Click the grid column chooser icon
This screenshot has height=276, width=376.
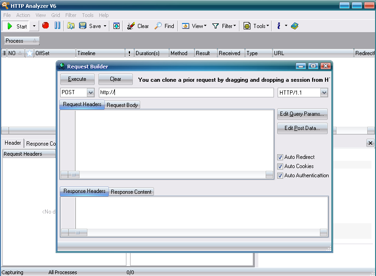click(4, 53)
